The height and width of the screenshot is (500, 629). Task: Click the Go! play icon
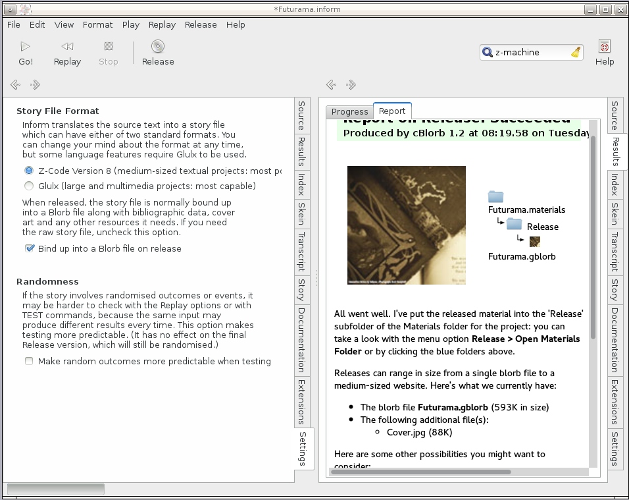point(25,47)
